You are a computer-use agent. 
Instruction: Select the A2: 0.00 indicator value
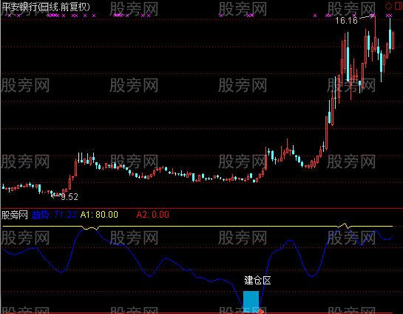(x=152, y=215)
